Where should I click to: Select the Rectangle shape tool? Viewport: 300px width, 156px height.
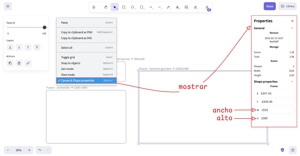pyautogui.click(x=124, y=7)
